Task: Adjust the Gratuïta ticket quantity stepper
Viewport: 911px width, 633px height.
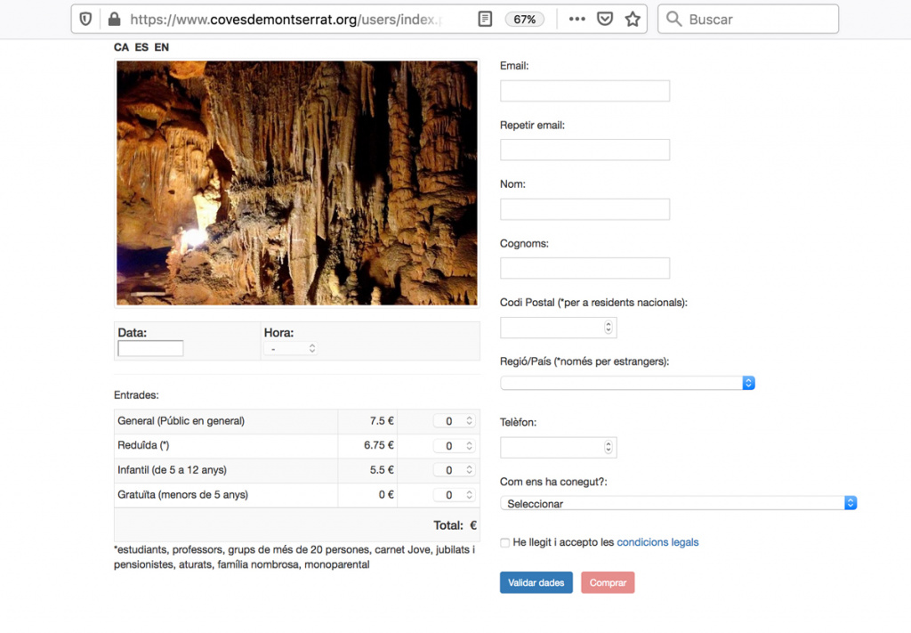Action: (x=455, y=495)
